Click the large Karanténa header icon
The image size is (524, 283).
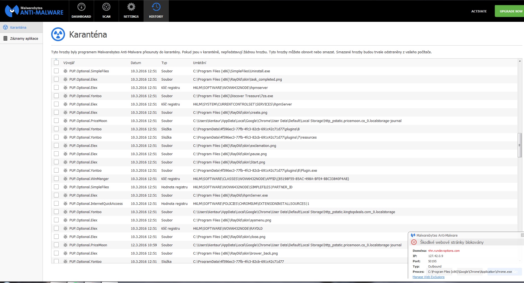click(x=58, y=34)
